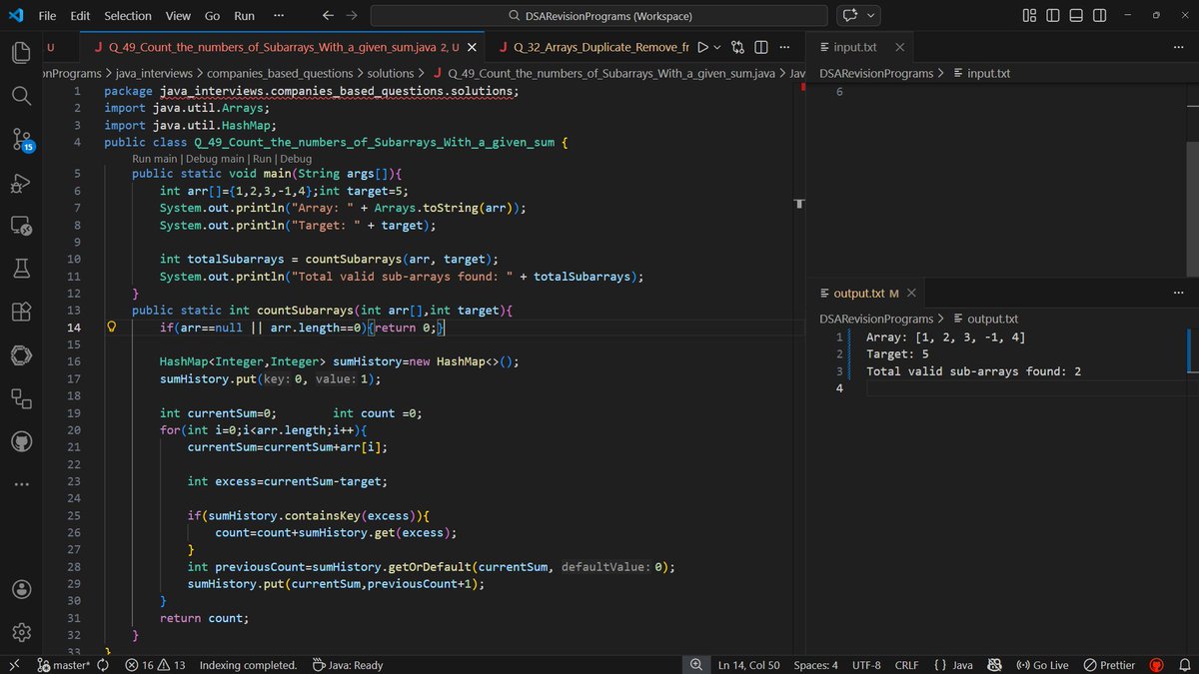
Task: Go back using the navigation arrow
Action: tap(329, 16)
